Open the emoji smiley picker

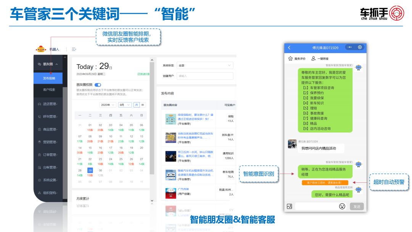(x=342, y=206)
